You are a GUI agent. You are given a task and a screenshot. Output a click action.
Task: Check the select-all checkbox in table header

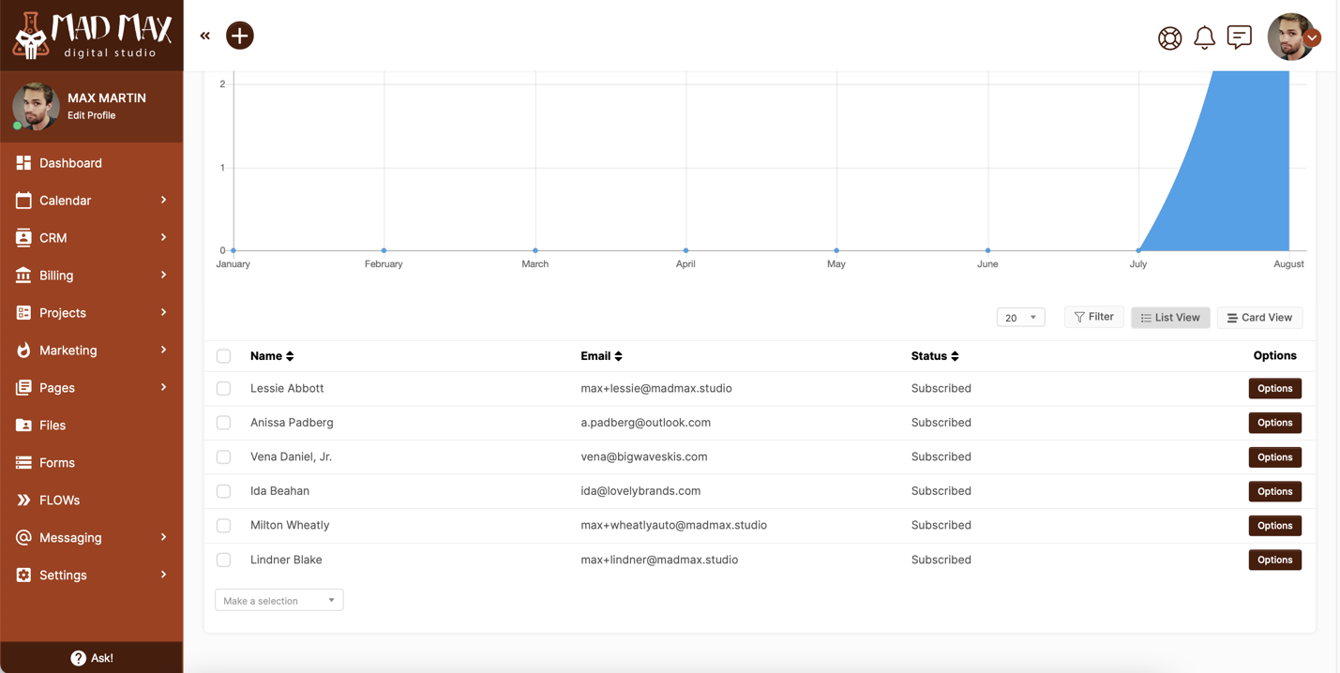[223, 356]
